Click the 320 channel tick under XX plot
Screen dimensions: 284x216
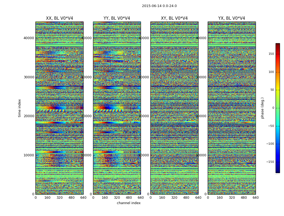coord(60,198)
